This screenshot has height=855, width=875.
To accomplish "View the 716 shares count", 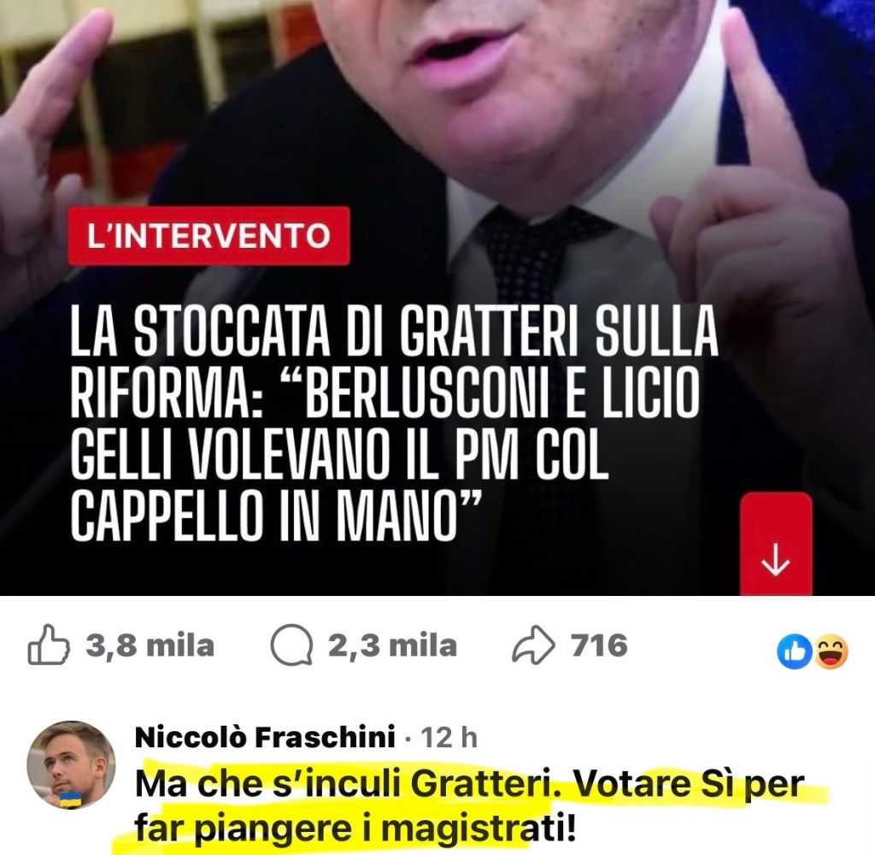I will (x=599, y=645).
